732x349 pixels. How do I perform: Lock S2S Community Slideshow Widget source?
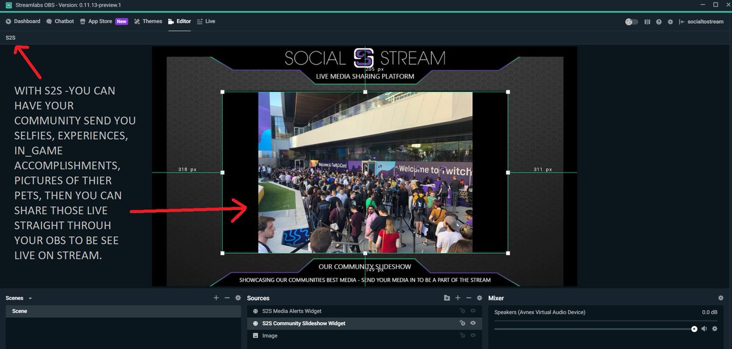tap(463, 323)
